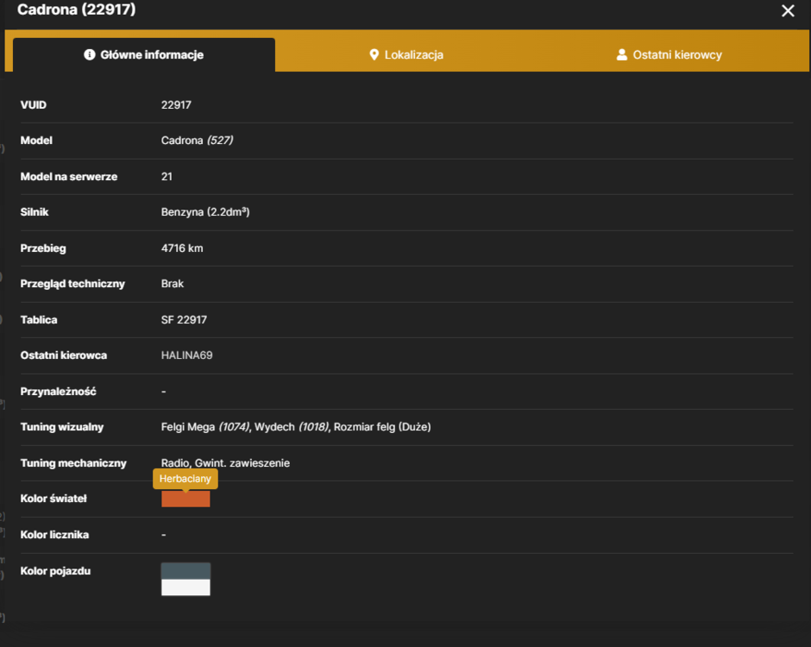Viewport: 811px width, 647px height.
Task: Select the model value Cadrona (527)
Action: pos(197,140)
